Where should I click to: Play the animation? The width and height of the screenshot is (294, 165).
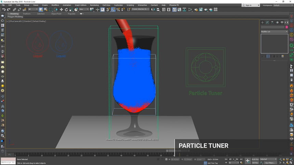(233, 159)
